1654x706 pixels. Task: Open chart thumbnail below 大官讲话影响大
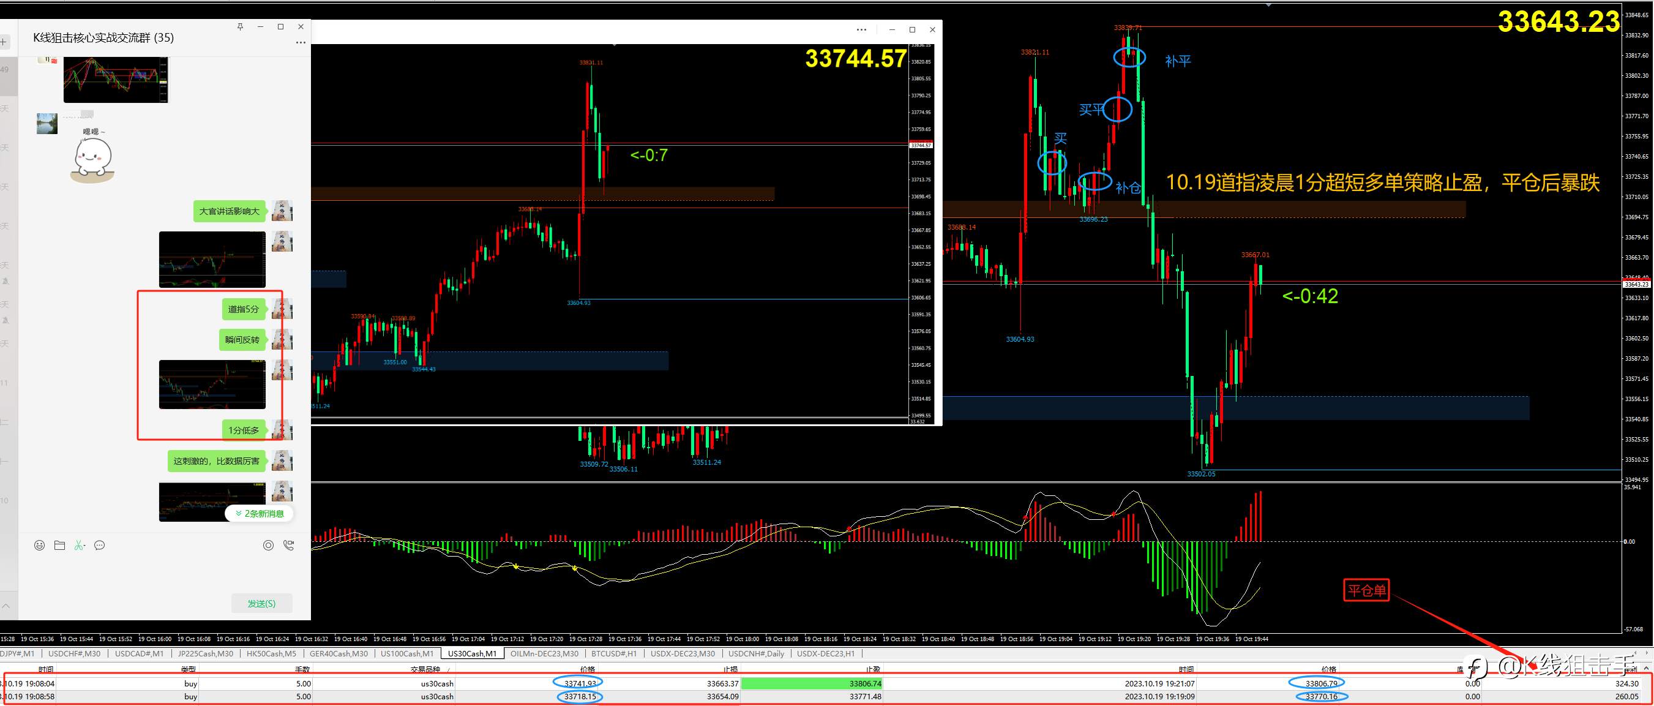(x=212, y=260)
